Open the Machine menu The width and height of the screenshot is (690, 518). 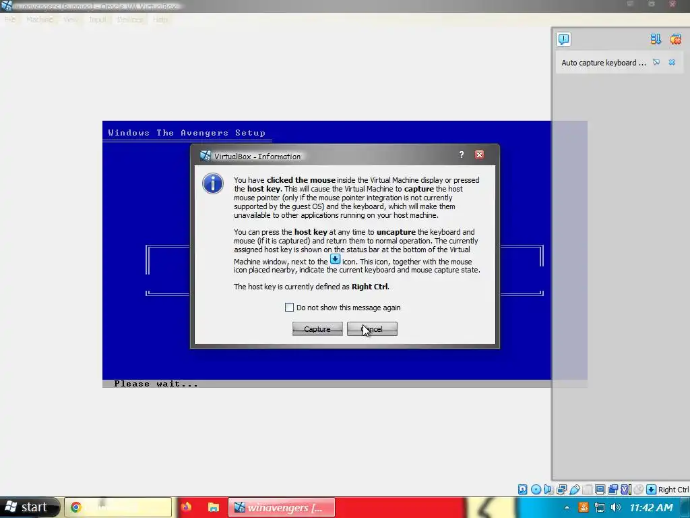[x=40, y=20]
